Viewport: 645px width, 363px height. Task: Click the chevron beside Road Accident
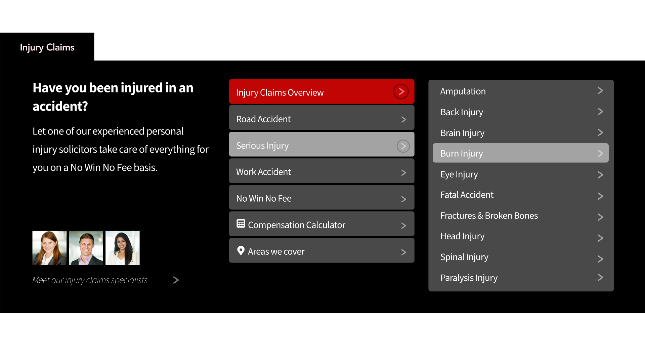[x=403, y=119]
